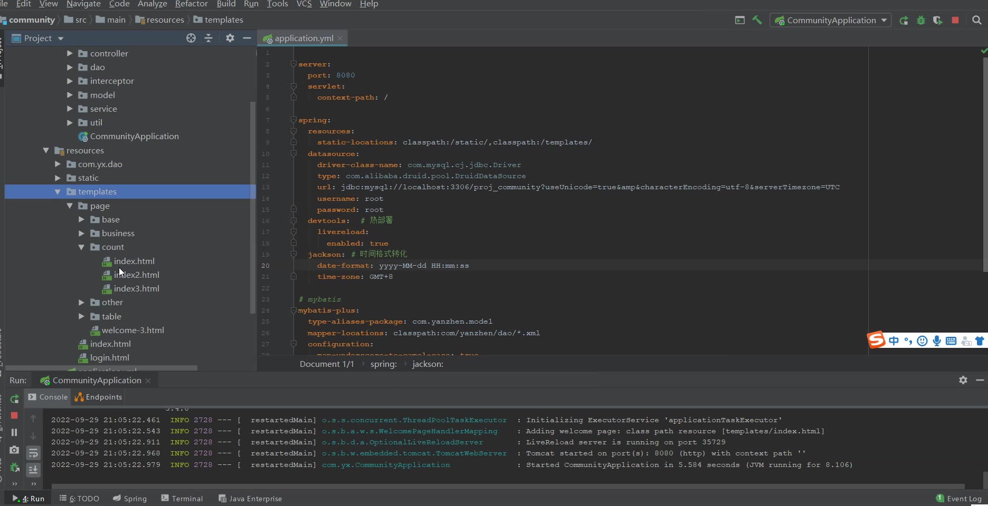Toggle Sogou input Chinese/English mode
Screen dimensions: 988x506
tap(894, 340)
